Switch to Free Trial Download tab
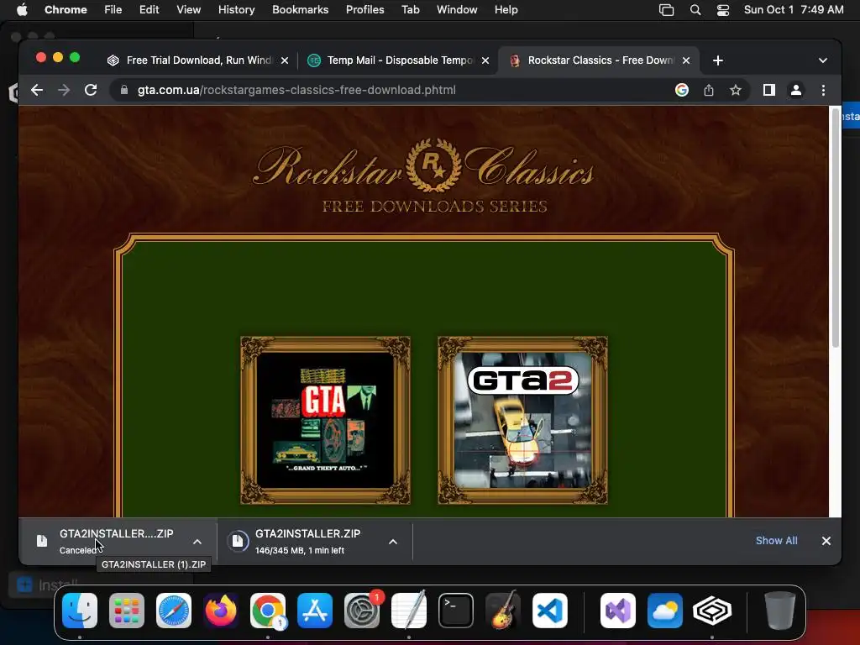 (x=198, y=60)
